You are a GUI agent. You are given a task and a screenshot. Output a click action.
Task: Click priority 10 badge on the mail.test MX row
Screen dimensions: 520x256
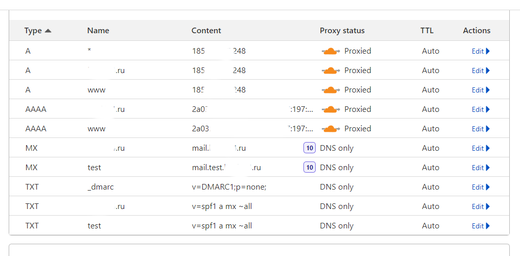coord(310,168)
